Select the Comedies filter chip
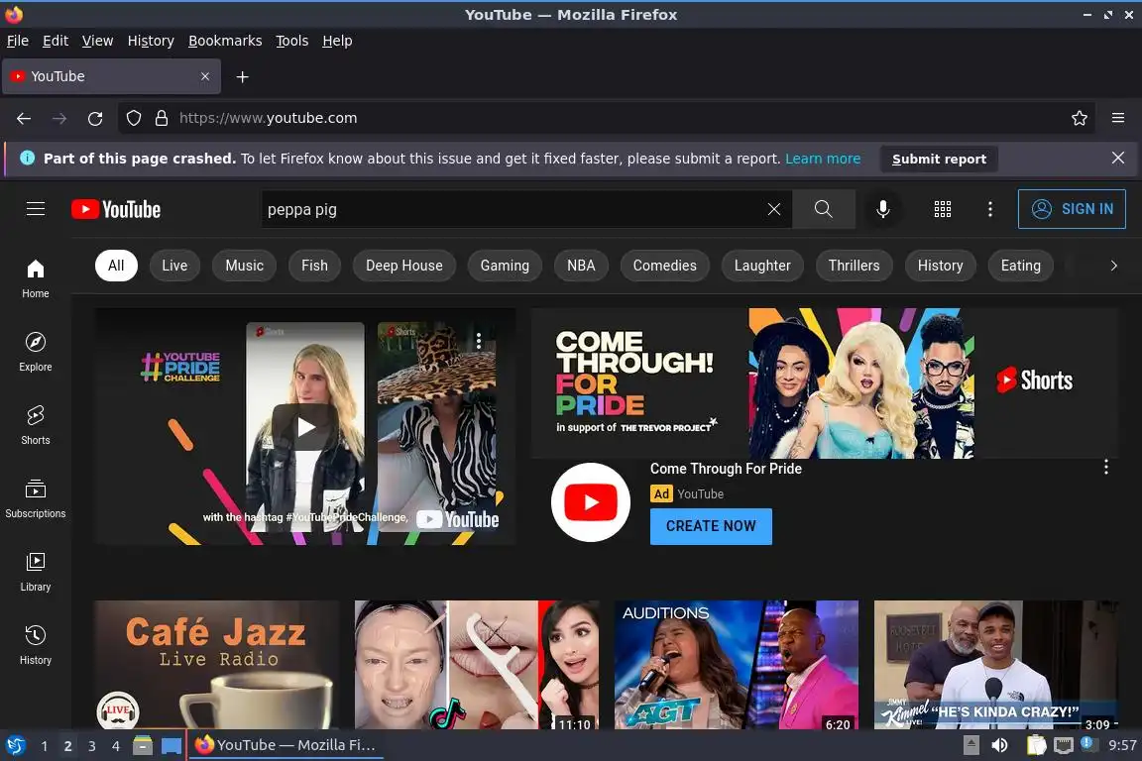Screen dimensions: 1142x761 [x=665, y=266]
